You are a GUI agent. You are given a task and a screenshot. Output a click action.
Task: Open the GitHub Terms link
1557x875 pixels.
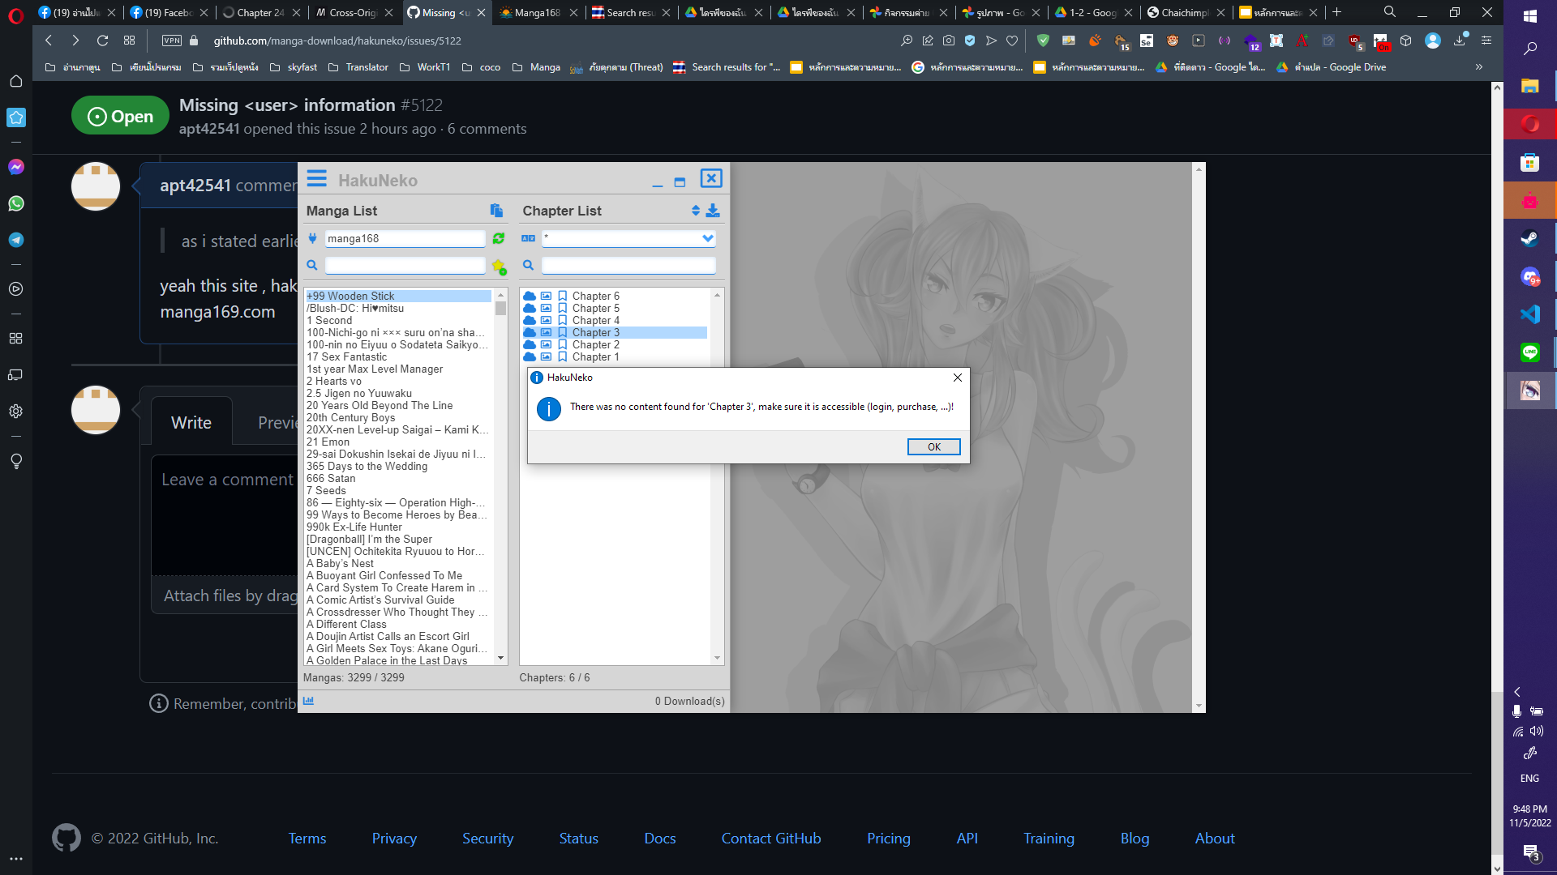(x=307, y=839)
